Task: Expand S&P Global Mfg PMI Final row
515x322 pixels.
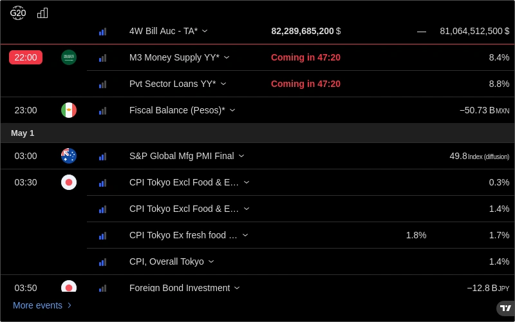Action: coord(241,156)
